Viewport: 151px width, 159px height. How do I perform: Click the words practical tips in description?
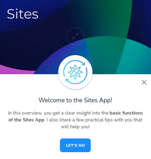point(99,120)
